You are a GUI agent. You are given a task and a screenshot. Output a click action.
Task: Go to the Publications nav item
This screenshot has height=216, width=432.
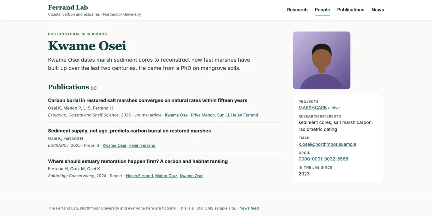coord(350,10)
